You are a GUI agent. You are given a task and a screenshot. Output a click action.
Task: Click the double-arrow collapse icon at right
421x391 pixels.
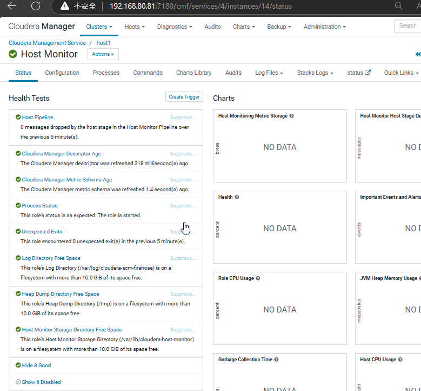click(x=418, y=54)
